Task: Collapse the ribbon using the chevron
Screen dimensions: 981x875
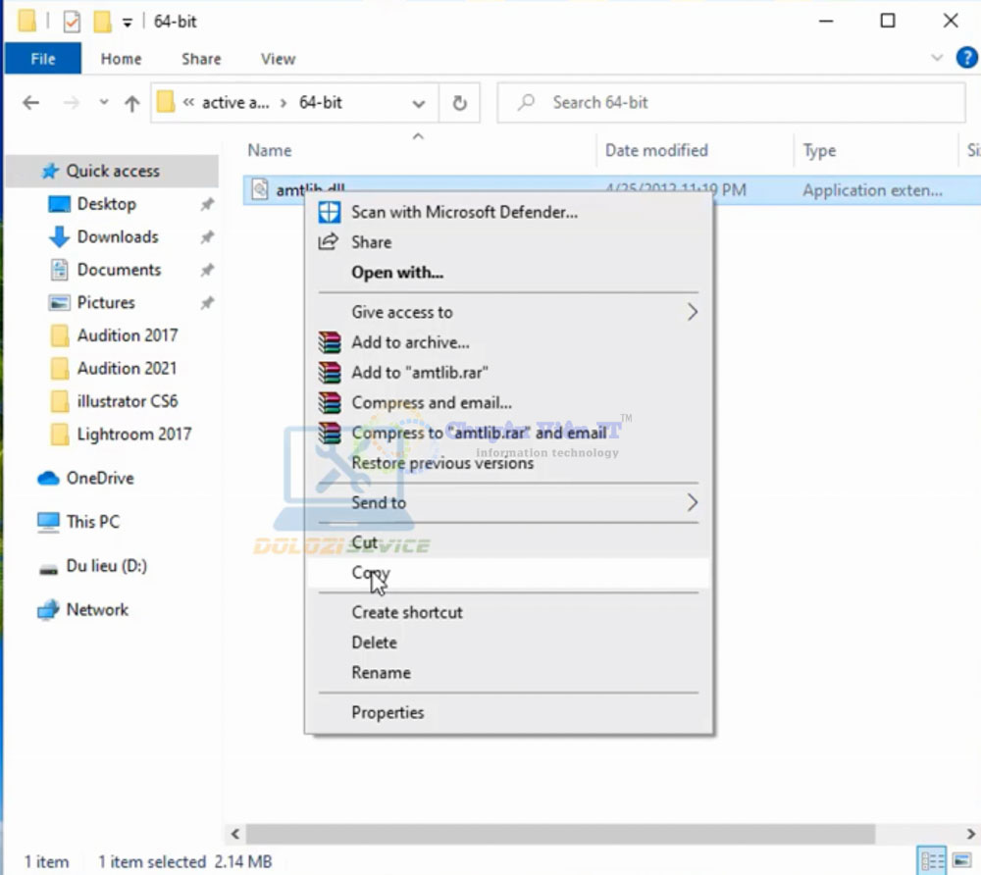Action: tap(936, 59)
